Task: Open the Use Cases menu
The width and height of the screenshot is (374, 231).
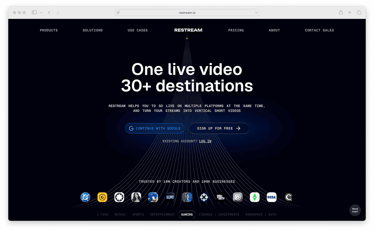Action: pos(137,30)
